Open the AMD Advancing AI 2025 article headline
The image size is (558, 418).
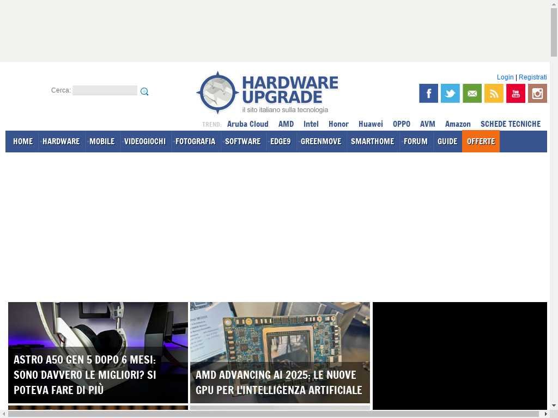tap(278, 383)
